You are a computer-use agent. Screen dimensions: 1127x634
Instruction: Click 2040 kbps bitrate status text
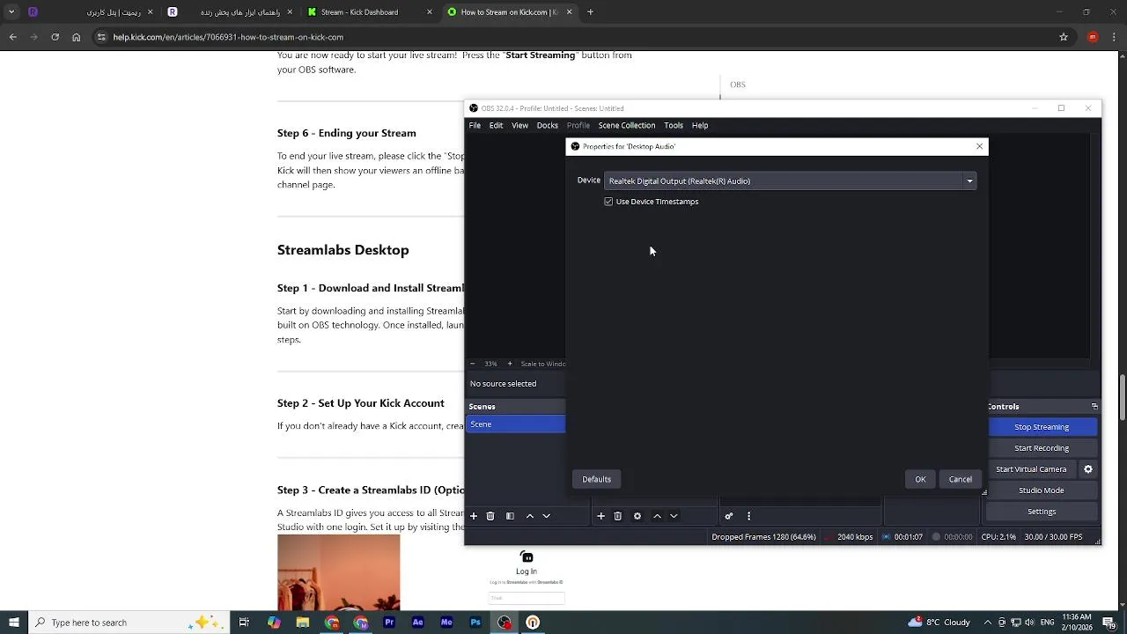click(x=855, y=537)
